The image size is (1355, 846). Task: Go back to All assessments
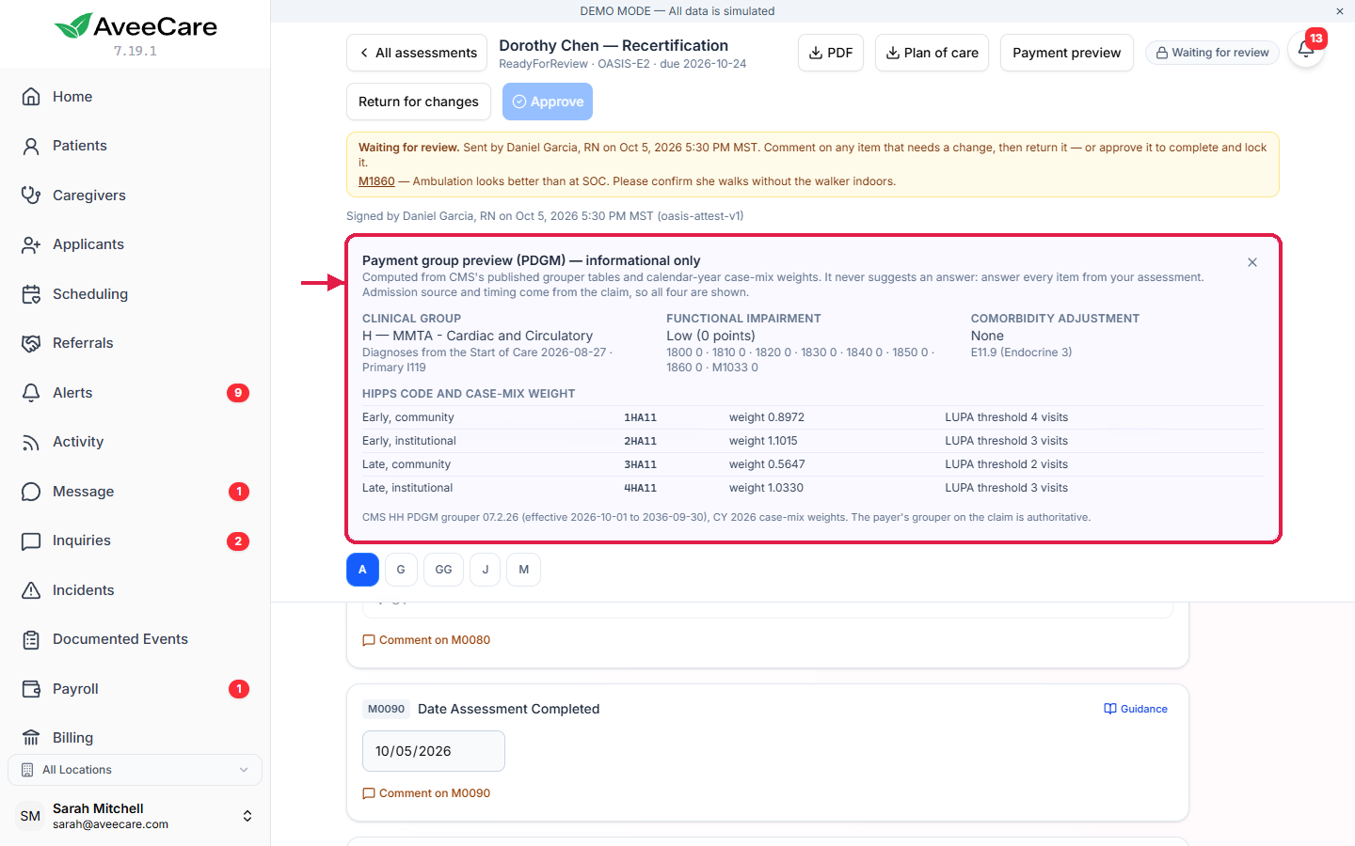[x=417, y=53]
